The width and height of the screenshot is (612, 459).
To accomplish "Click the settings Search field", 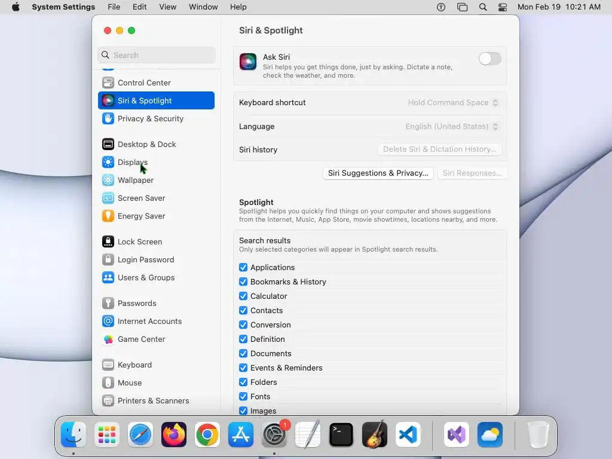I will (156, 55).
